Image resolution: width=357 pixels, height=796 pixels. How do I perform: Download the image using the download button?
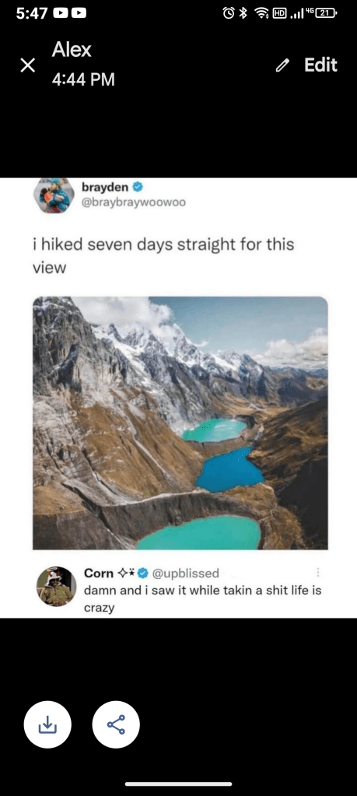[x=47, y=724]
